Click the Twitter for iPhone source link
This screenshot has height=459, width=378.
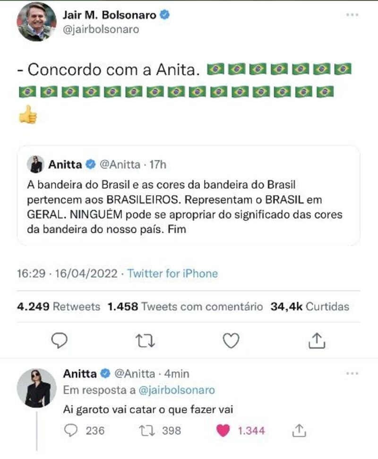click(x=172, y=274)
